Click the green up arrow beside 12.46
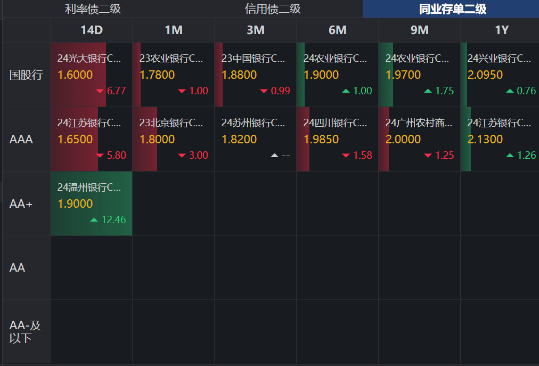This screenshot has height=366, width=539. [94, 219]
